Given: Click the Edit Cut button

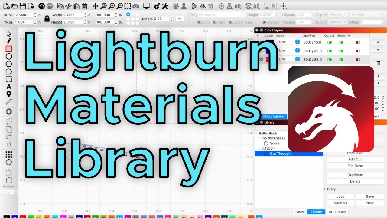Looking at the screenshot, I should [355, 159].
